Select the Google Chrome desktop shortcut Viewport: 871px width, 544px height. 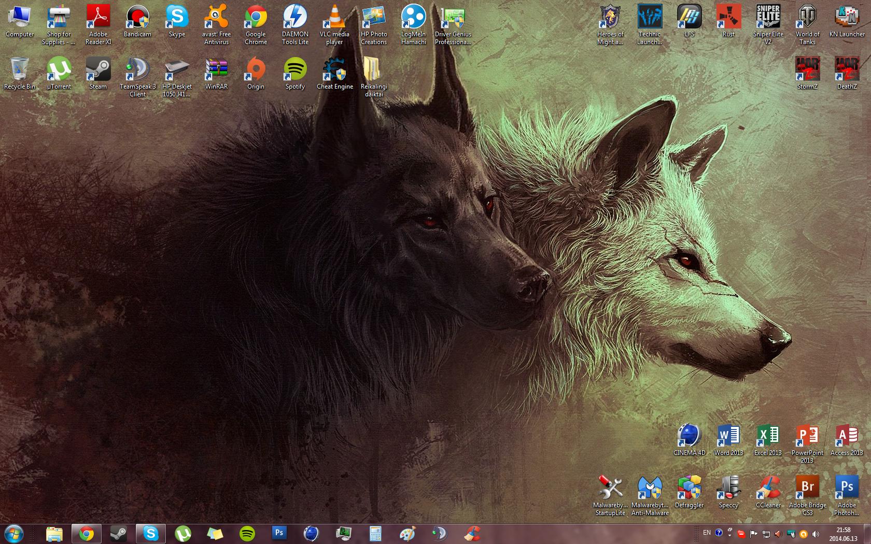[x=256, y=25]
